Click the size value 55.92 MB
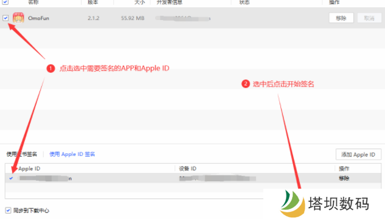Screen dimensions: 385x219 (133, 18)
